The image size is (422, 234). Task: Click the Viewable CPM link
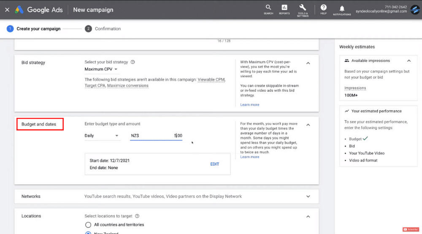(x=211, y=80)
